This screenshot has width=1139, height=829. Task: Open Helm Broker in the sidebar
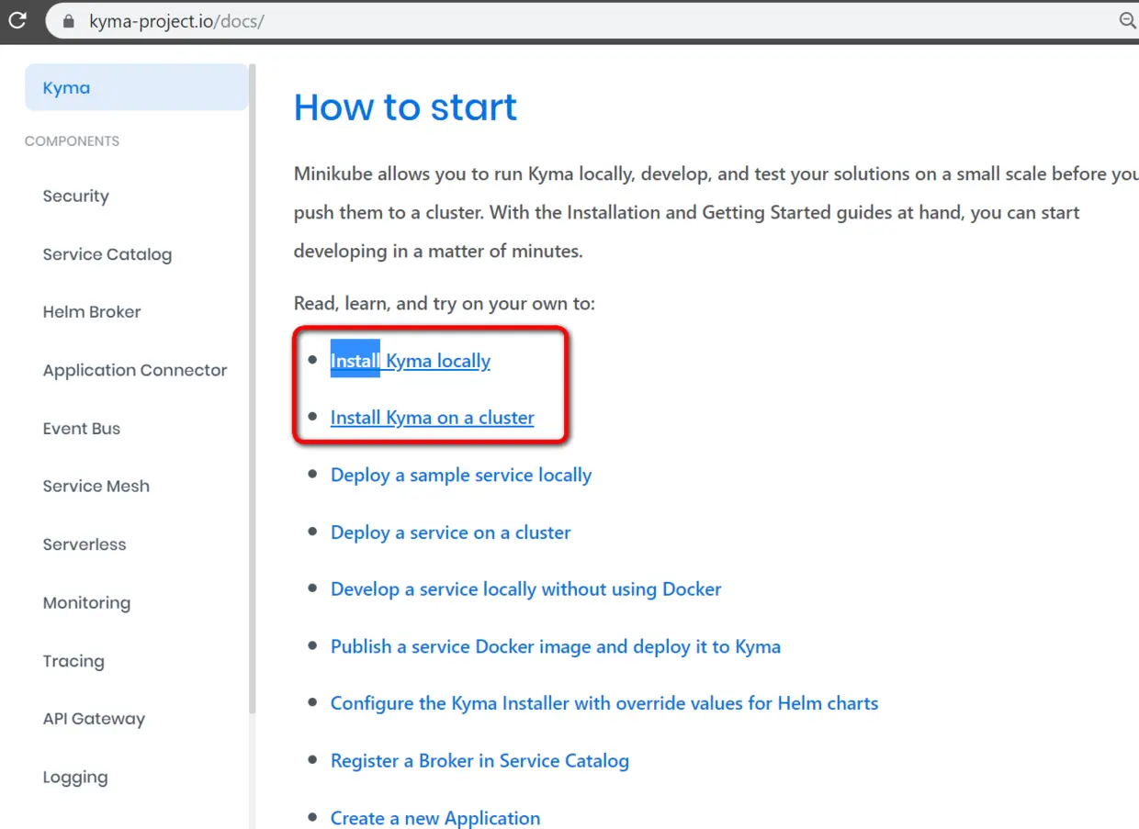[x=92, y=312]
